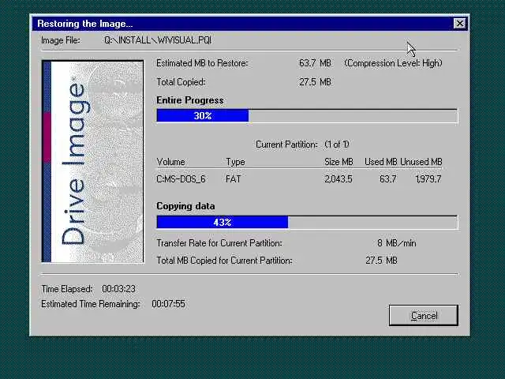Click the Cancel button
505x379 pixels.
click(x=424, y=316)
